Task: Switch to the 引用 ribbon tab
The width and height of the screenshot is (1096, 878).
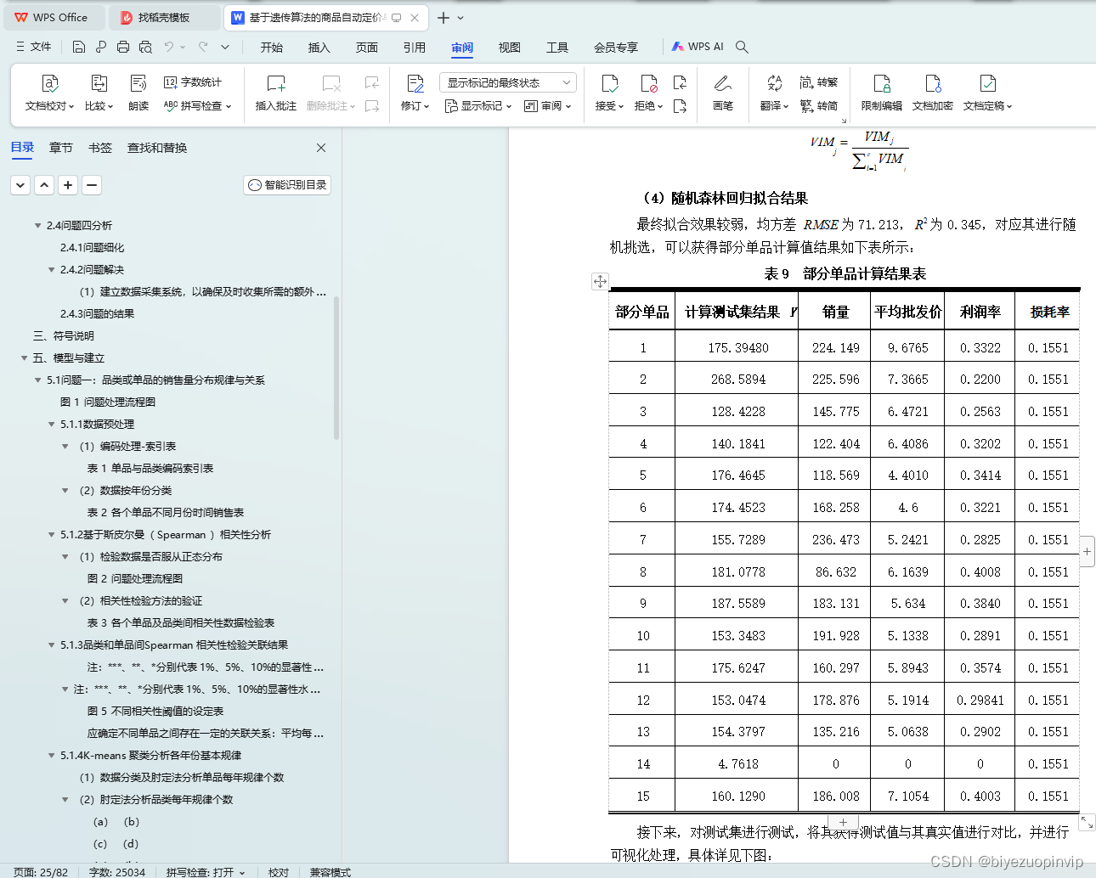Action: (415, 48)
